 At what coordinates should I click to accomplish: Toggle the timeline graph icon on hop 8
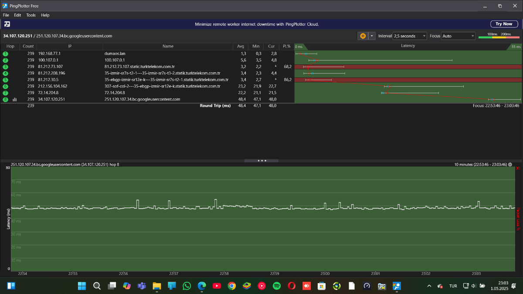[x=15, y=99]
